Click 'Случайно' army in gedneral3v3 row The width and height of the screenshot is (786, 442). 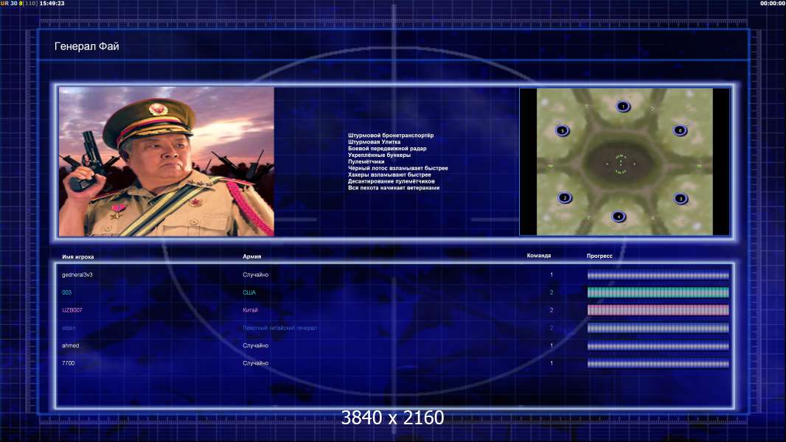tap(256, 275)
